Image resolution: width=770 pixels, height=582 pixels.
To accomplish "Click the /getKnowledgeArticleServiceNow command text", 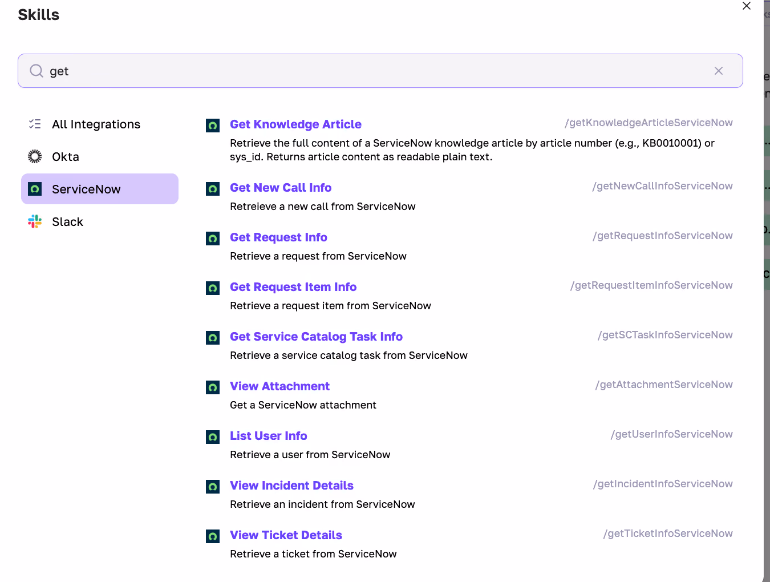I will coord(649,123).
